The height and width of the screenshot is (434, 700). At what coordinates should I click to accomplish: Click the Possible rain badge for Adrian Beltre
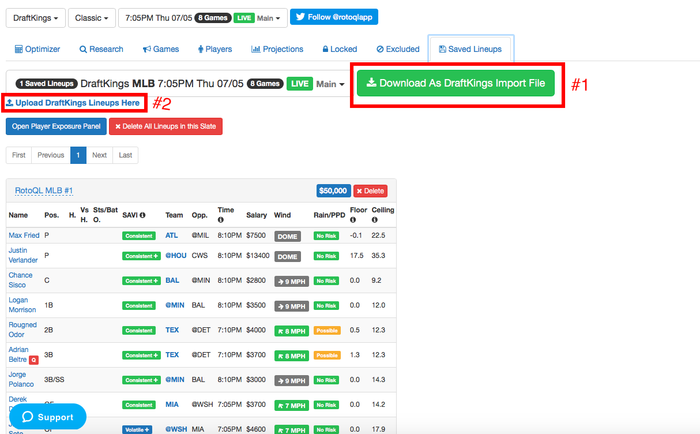click(x=327, y=356)
